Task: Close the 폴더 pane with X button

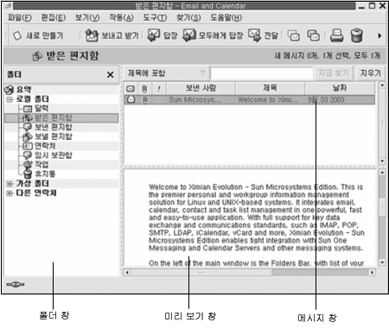Action: (x=110, y=75)
